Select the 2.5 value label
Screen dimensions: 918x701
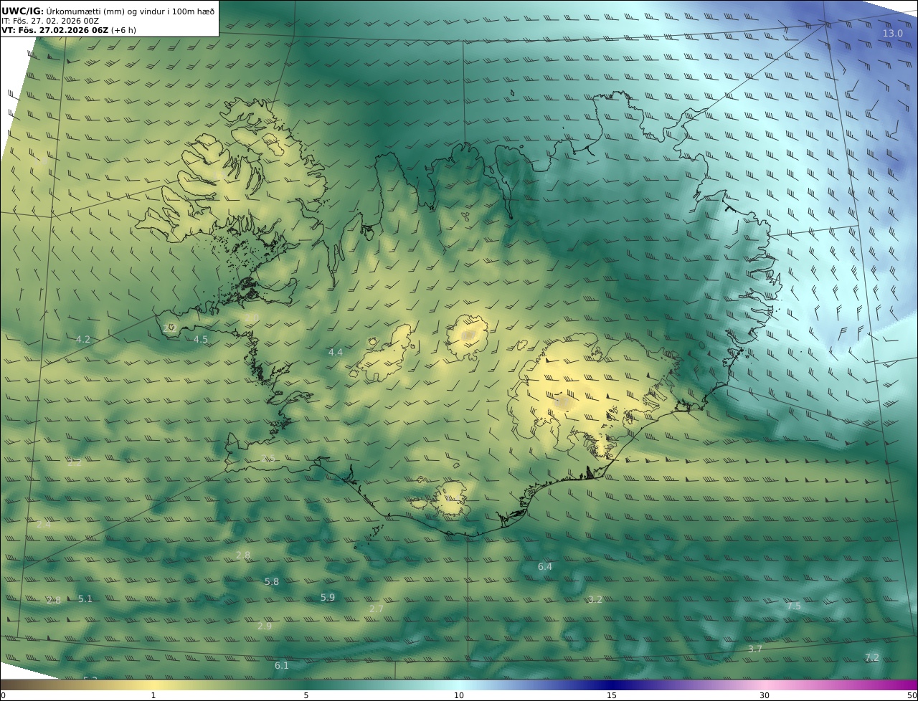tap(268, 458)
